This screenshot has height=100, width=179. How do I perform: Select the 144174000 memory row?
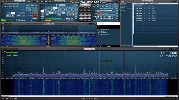pos(156,7)
